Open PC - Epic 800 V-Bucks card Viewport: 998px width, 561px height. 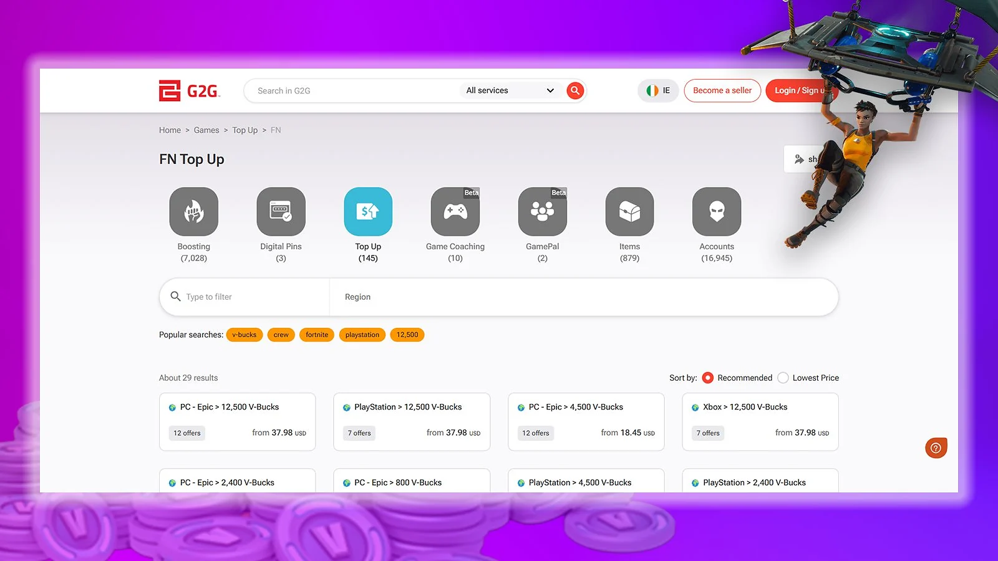point(412,481)
